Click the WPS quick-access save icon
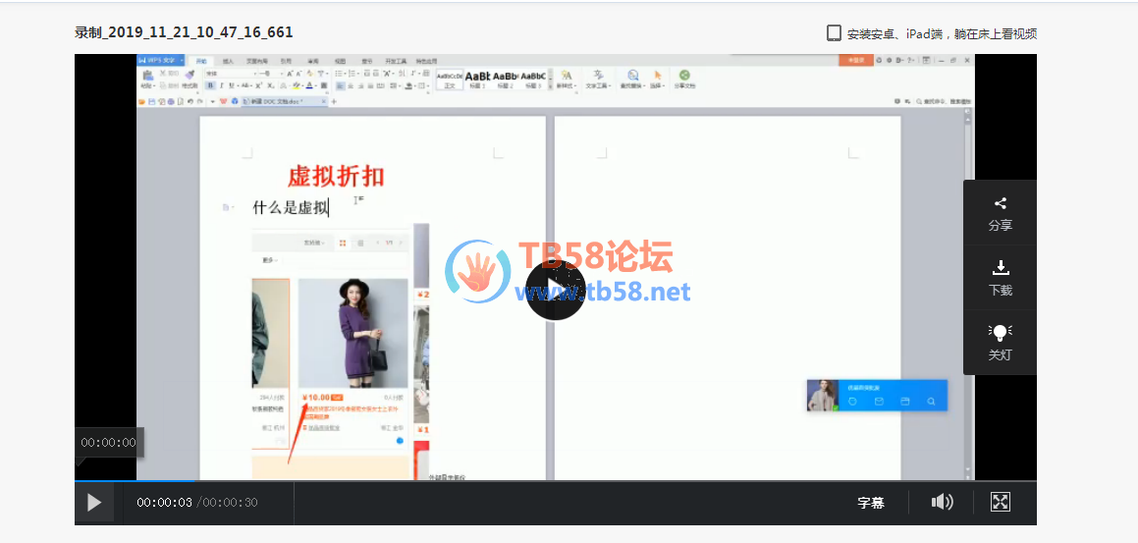This screenshot has width=1138, height=543. pos(151,102)
